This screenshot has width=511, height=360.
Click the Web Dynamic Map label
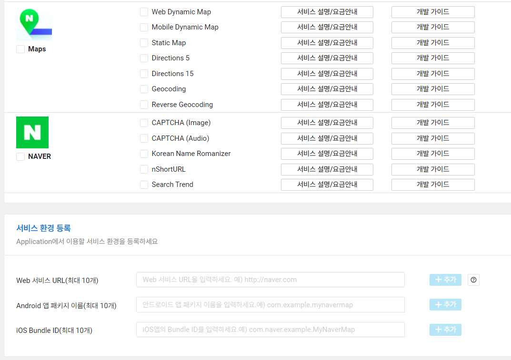click(x=181, y=12)
